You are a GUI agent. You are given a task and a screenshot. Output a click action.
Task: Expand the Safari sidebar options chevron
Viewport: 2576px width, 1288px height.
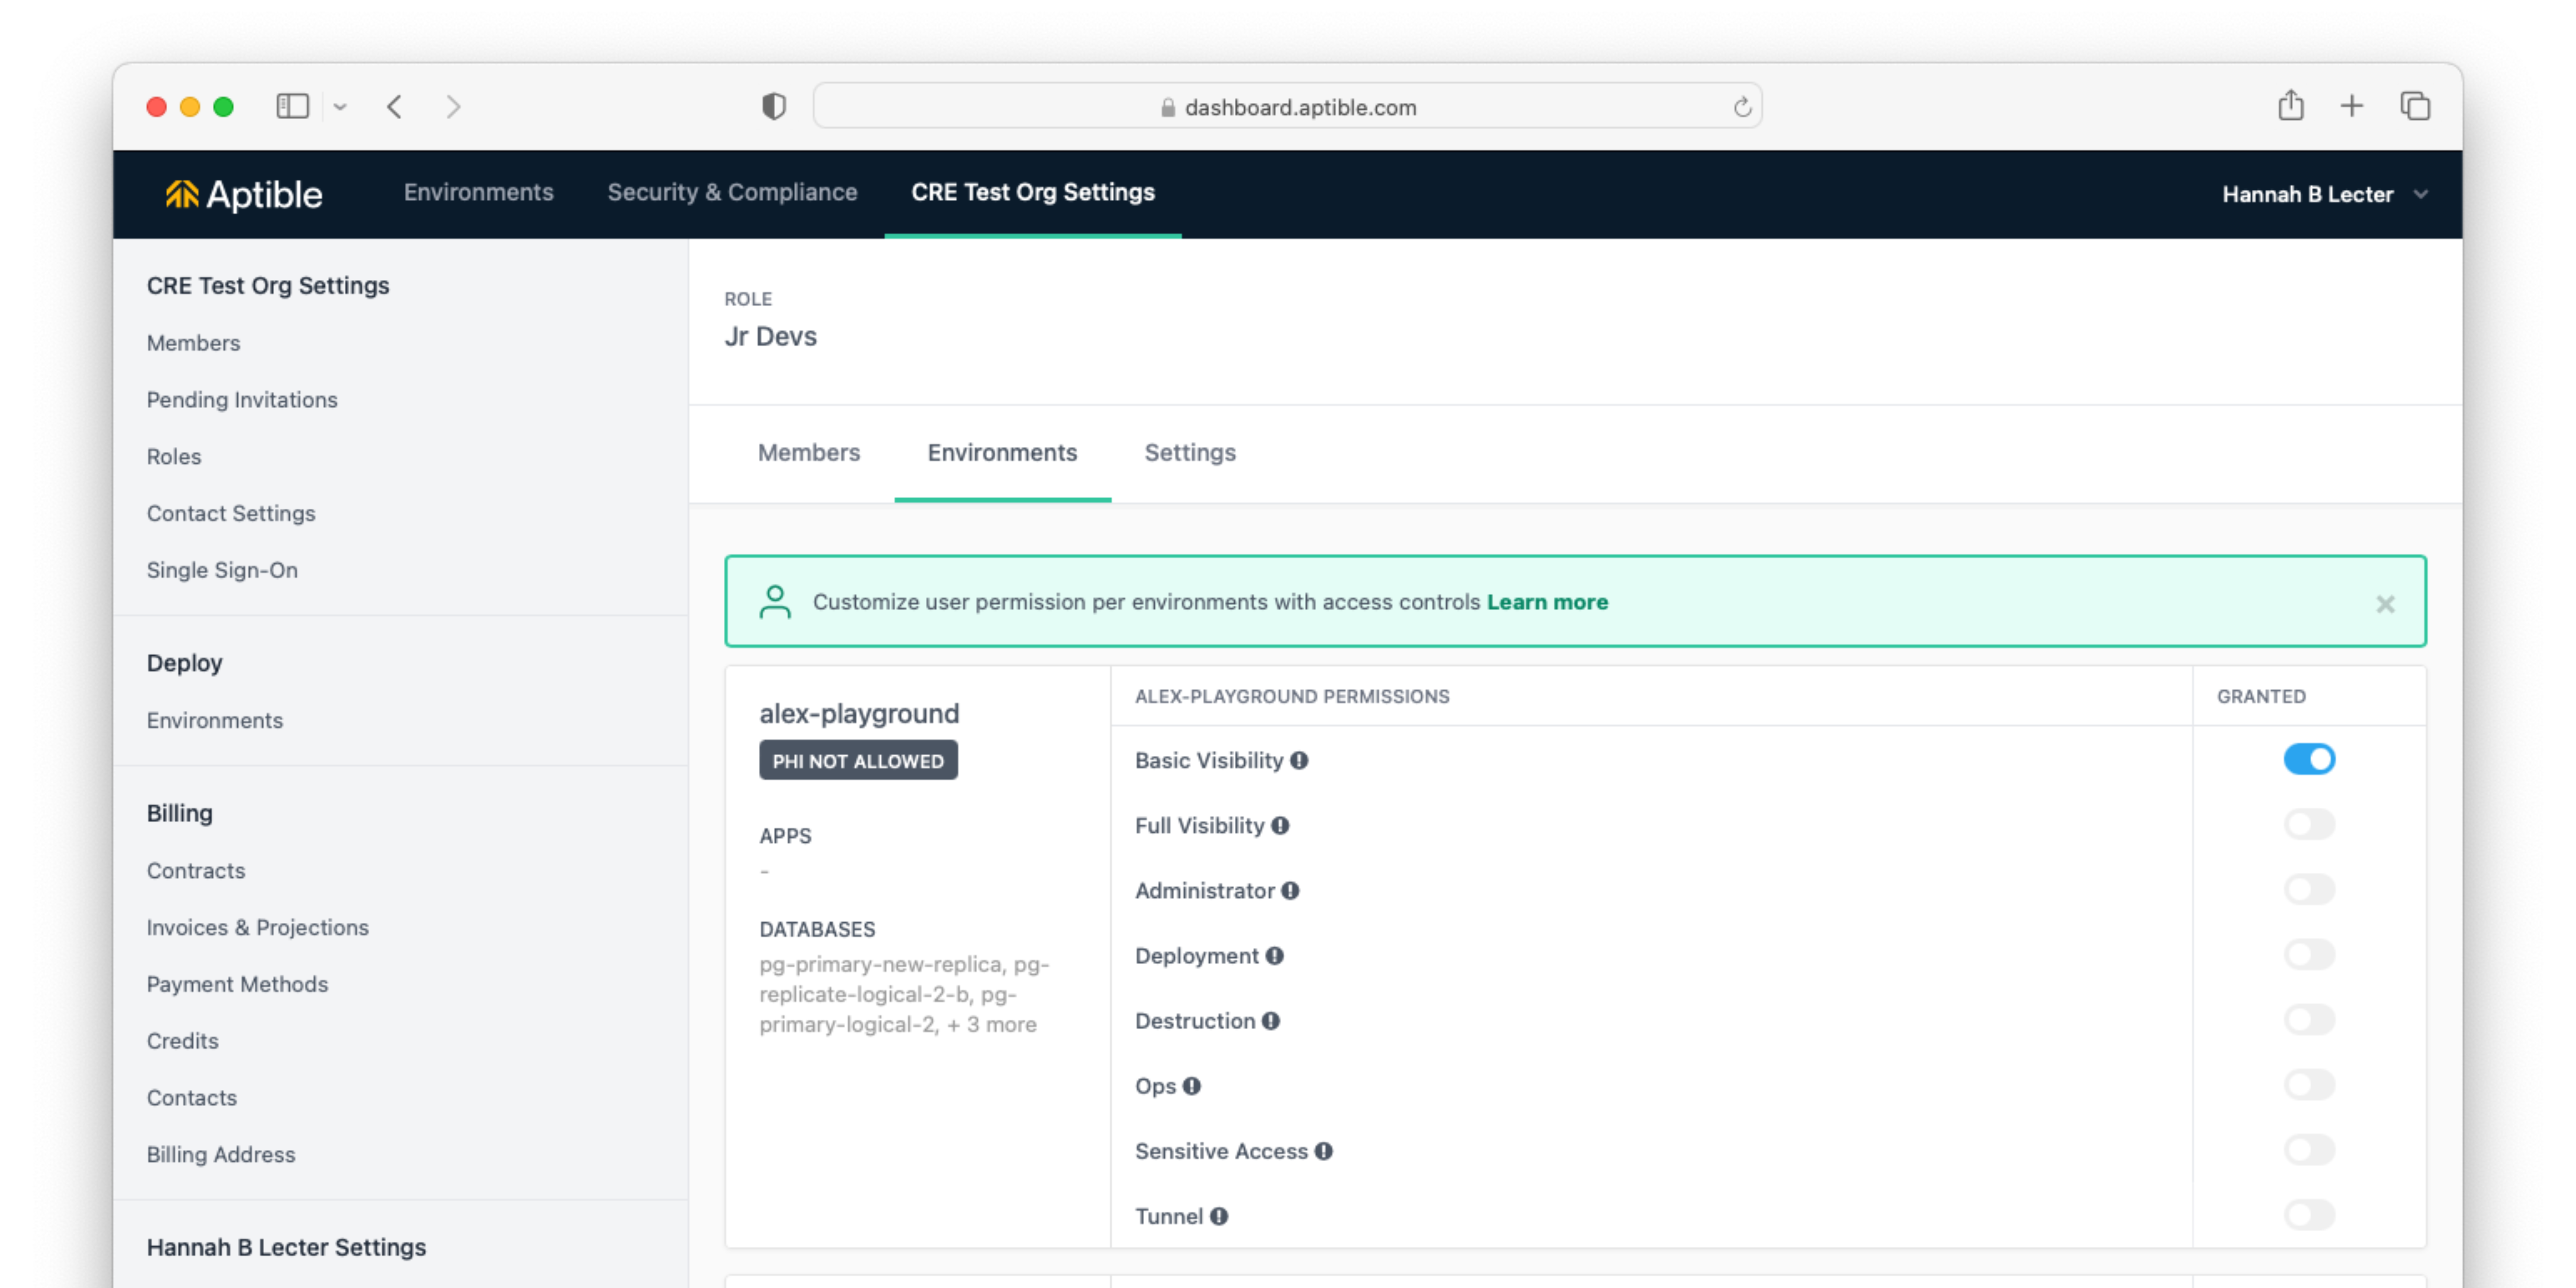pyautogui.click(x=340, y=107)
